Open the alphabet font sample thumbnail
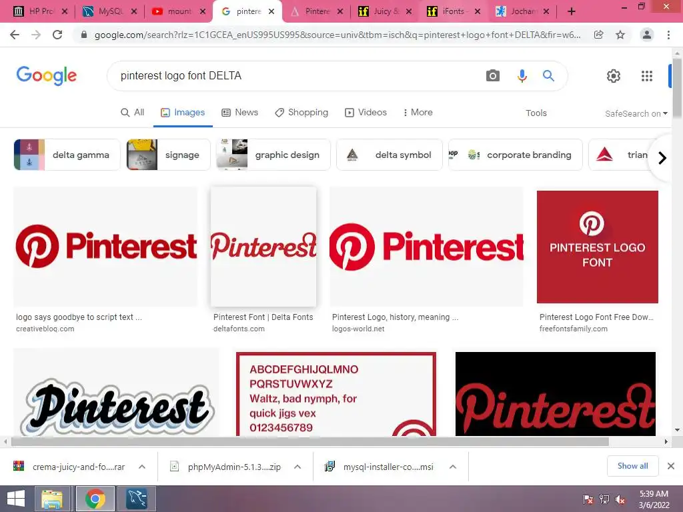 pyautogui.click(x=336, y=394)
